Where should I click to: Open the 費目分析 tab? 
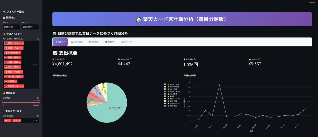coord(94,42)
